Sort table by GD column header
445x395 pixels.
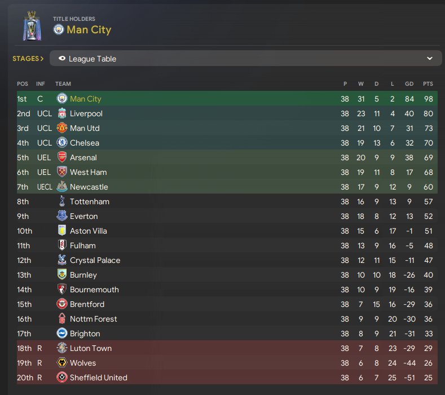(409, 84)
